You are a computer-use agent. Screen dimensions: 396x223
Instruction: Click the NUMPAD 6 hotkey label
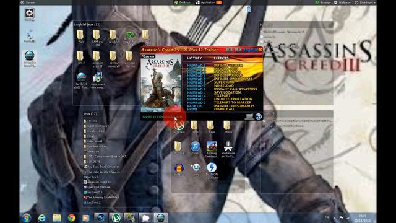(196, 82)
